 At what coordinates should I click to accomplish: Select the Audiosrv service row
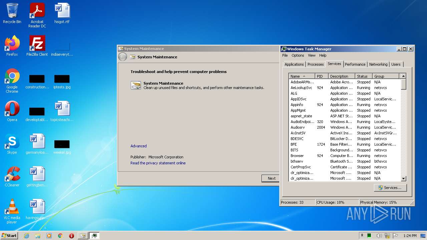[x=345, y=127]
